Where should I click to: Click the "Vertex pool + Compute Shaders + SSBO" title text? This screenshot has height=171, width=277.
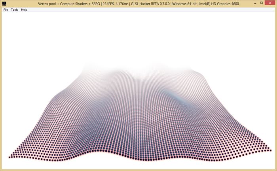pos(68,4)
